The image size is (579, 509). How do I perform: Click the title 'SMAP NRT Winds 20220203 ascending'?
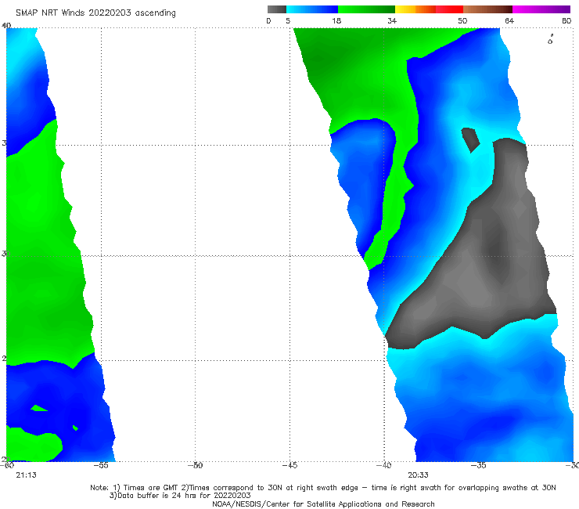95,13
